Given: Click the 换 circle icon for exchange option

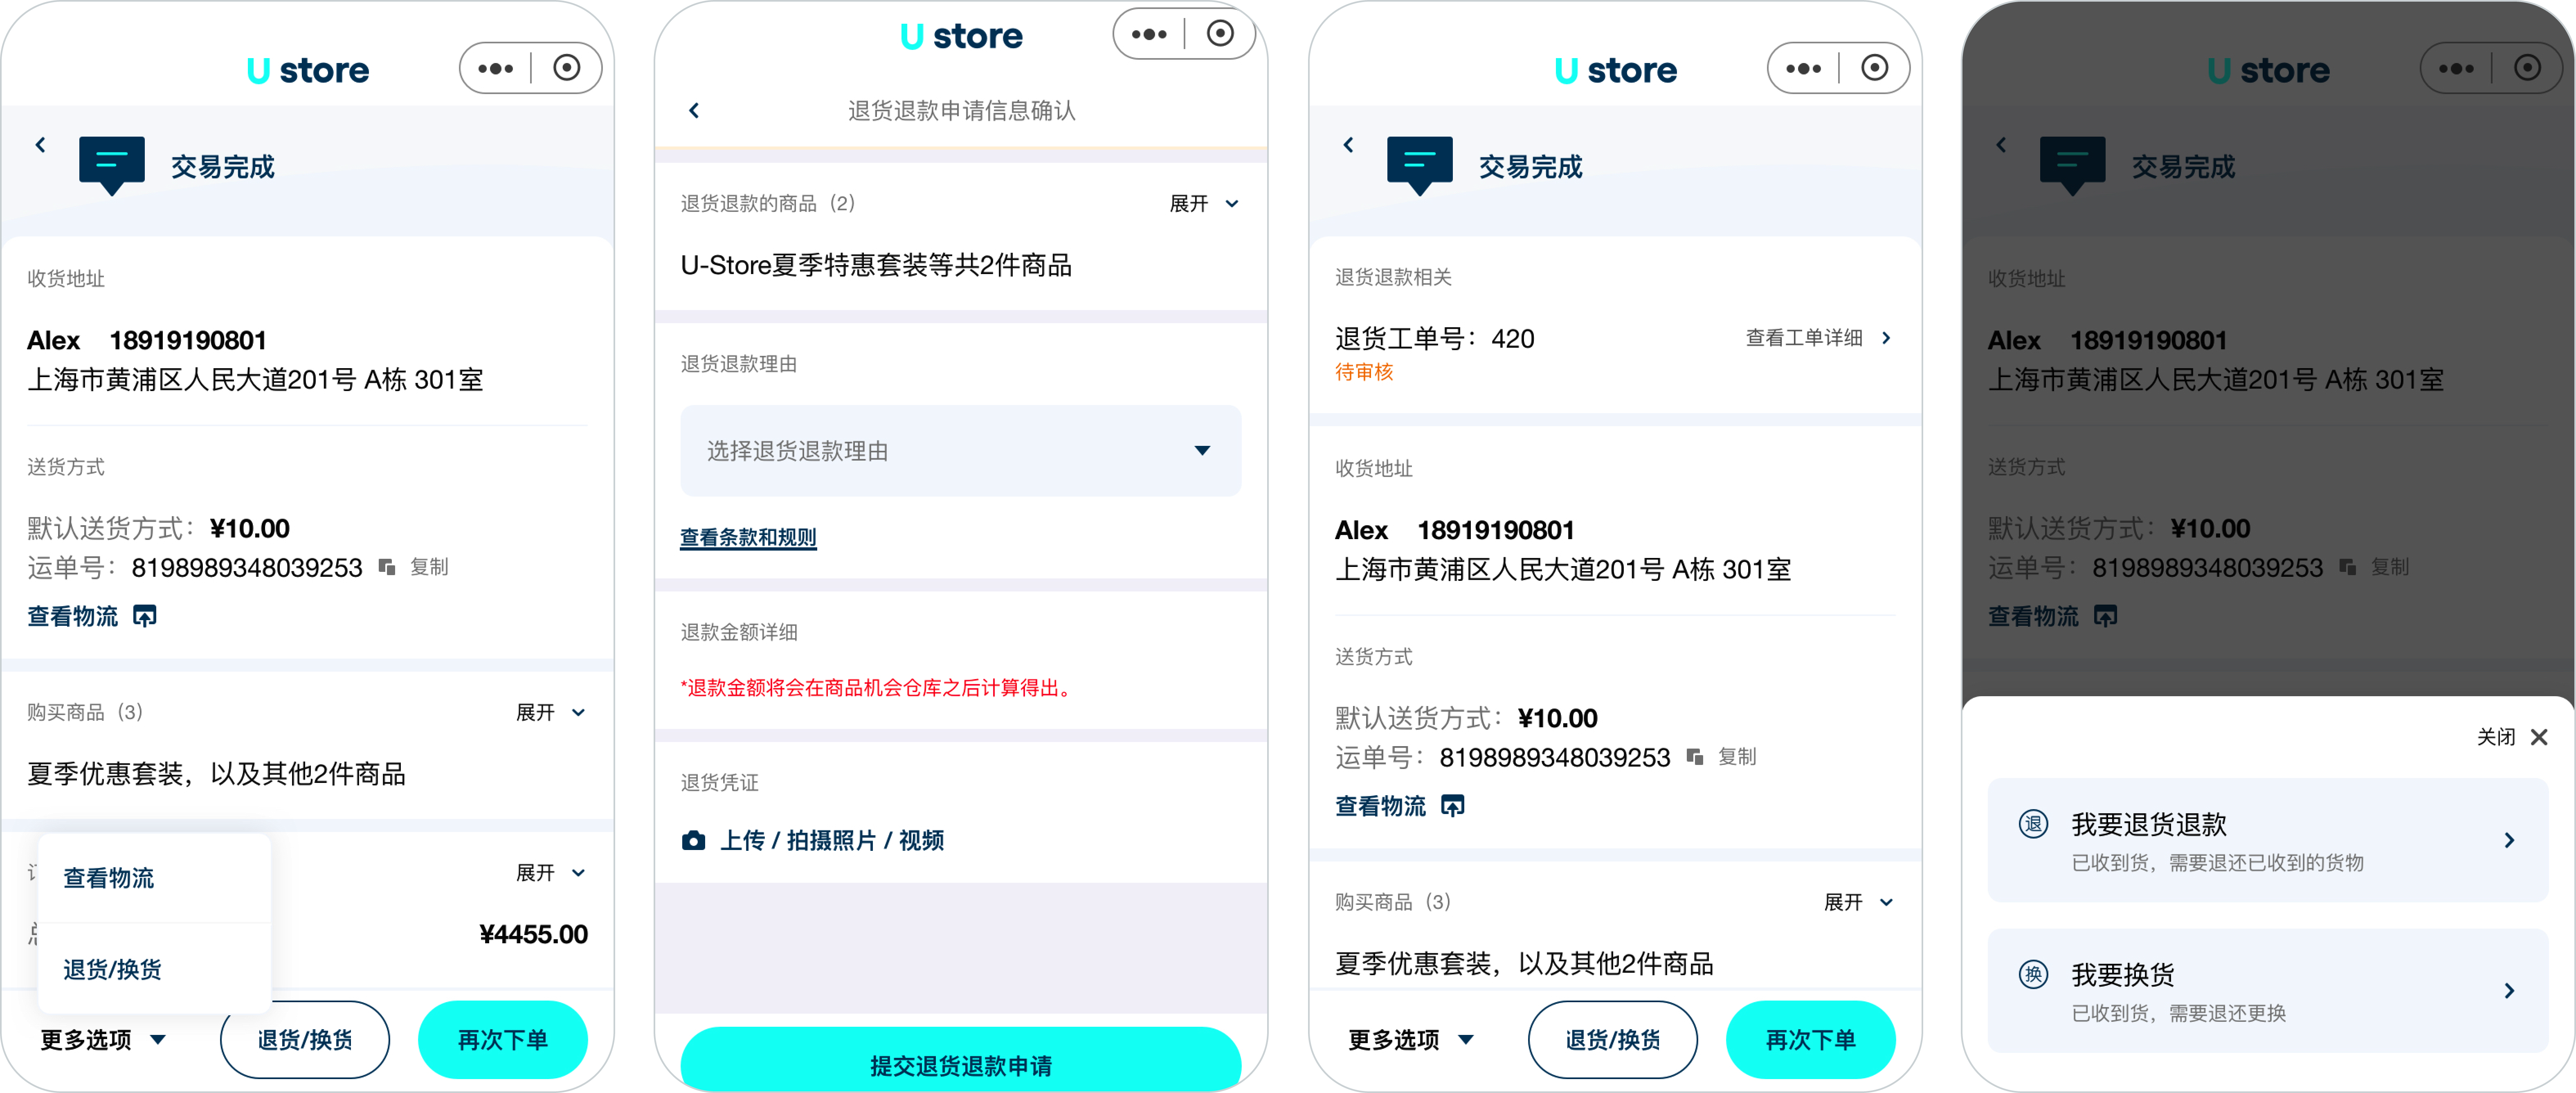Looking at the screenshot, I should [x=2032, y=974].
